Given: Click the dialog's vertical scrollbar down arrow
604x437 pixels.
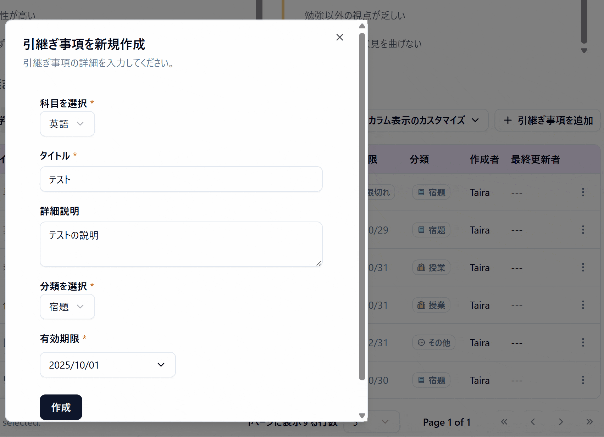Looking at the screenshot, I should 362,415.
